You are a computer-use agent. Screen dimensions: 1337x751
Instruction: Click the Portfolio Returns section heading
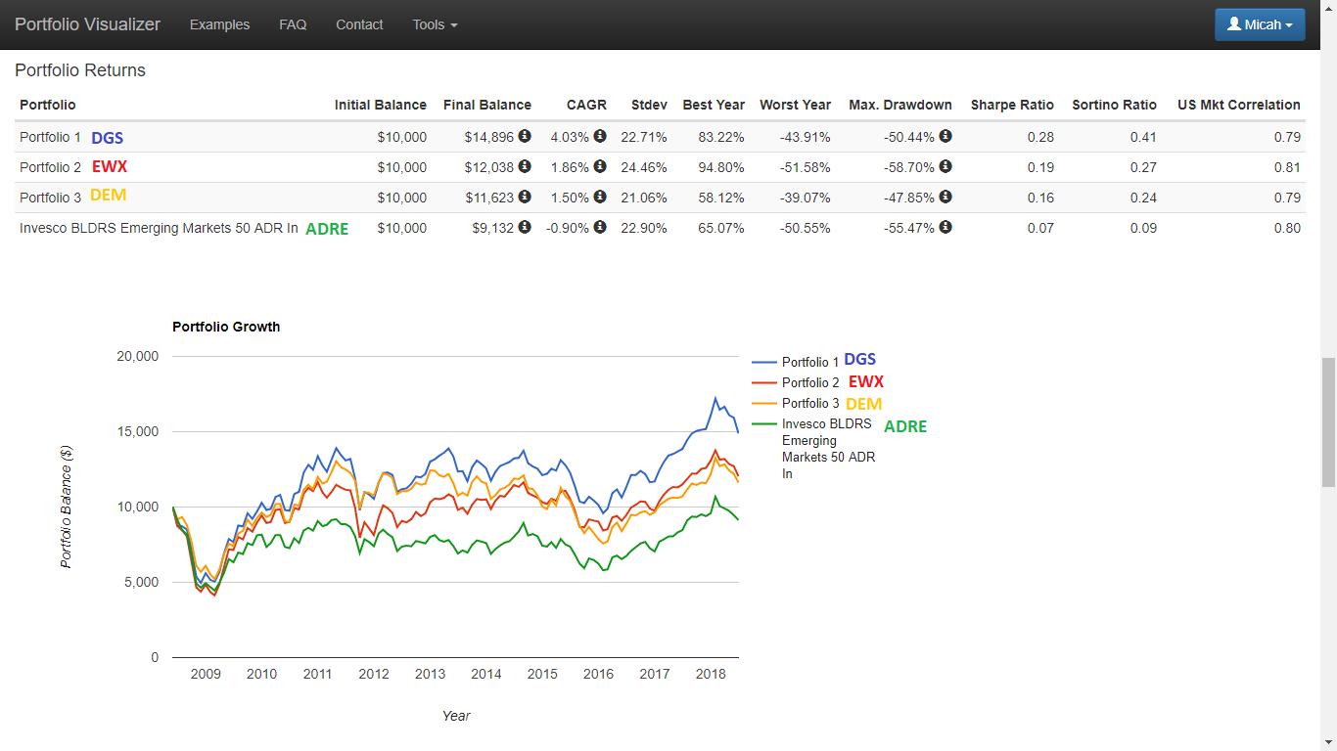[80, 70]
